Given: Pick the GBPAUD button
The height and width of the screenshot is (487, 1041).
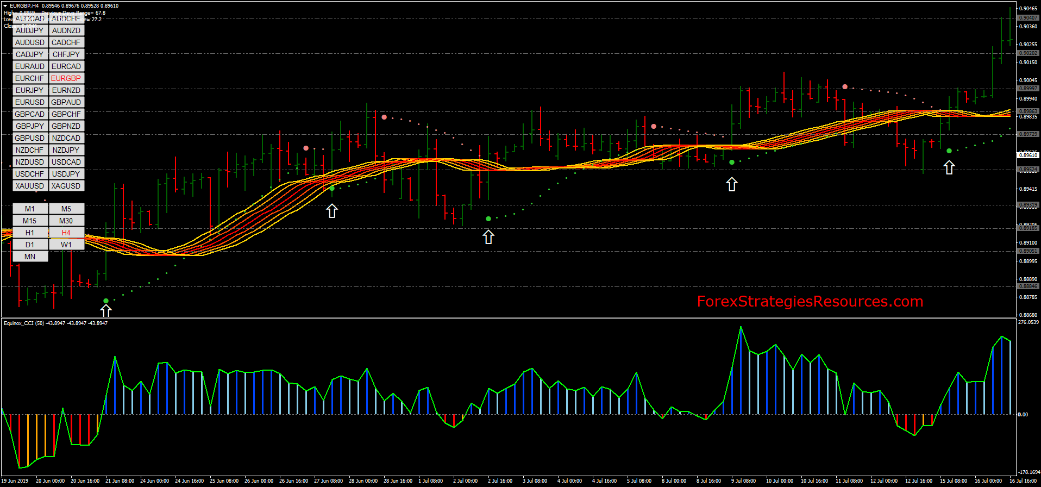Looking at the screenshot, I should point(66,102).
